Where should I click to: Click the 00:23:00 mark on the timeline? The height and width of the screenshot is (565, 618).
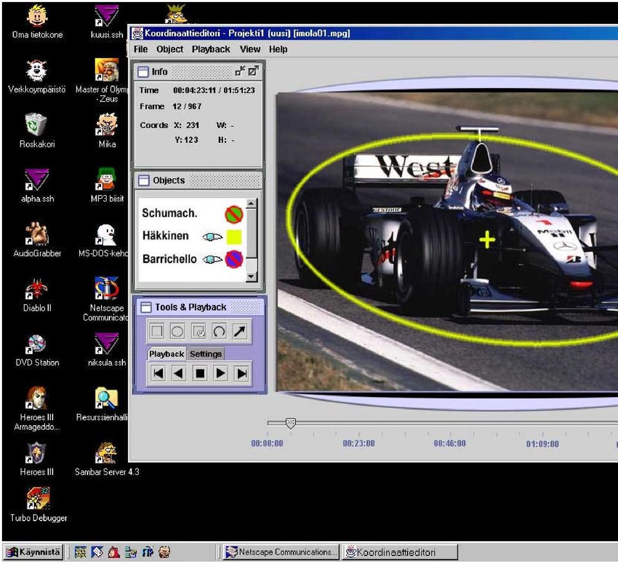[x=359, y=443]
